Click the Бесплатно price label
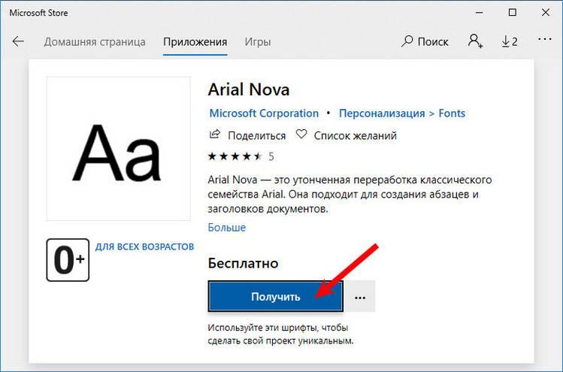This screenshot has width=563, height=372. pos(243,263)
